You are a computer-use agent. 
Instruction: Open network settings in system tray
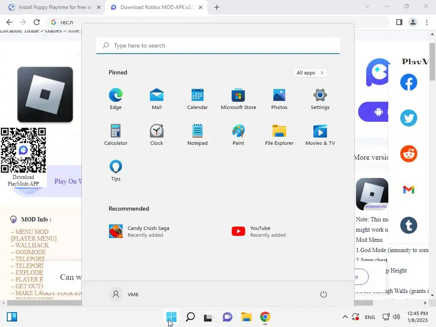(386, 317)
